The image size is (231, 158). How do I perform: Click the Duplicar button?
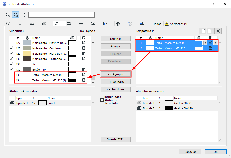pos(116,39)
